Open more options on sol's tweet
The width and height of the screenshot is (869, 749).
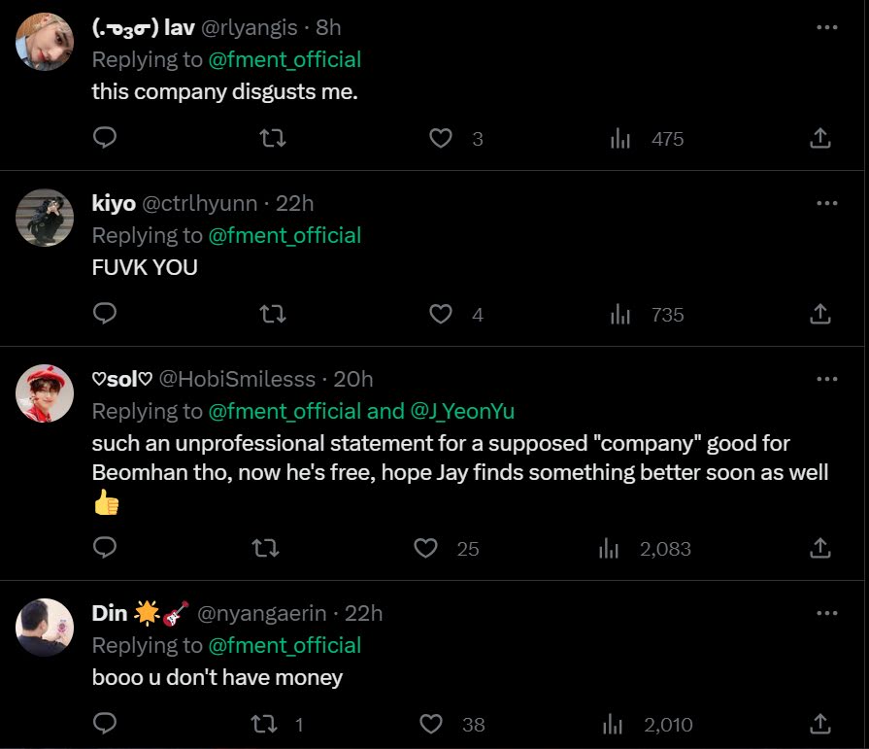(x=826, y=379)
